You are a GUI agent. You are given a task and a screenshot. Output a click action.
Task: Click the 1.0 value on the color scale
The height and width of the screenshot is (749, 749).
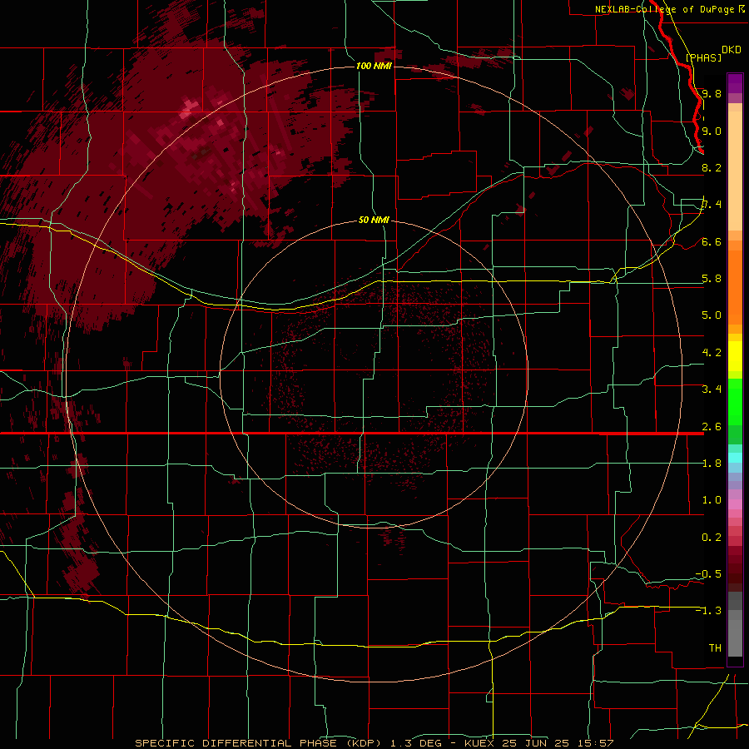point(712,499)
